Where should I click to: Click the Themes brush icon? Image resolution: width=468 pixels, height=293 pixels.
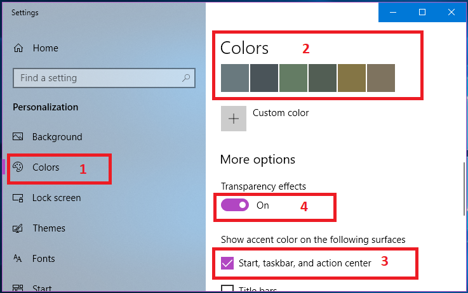[x=18, y=228]
